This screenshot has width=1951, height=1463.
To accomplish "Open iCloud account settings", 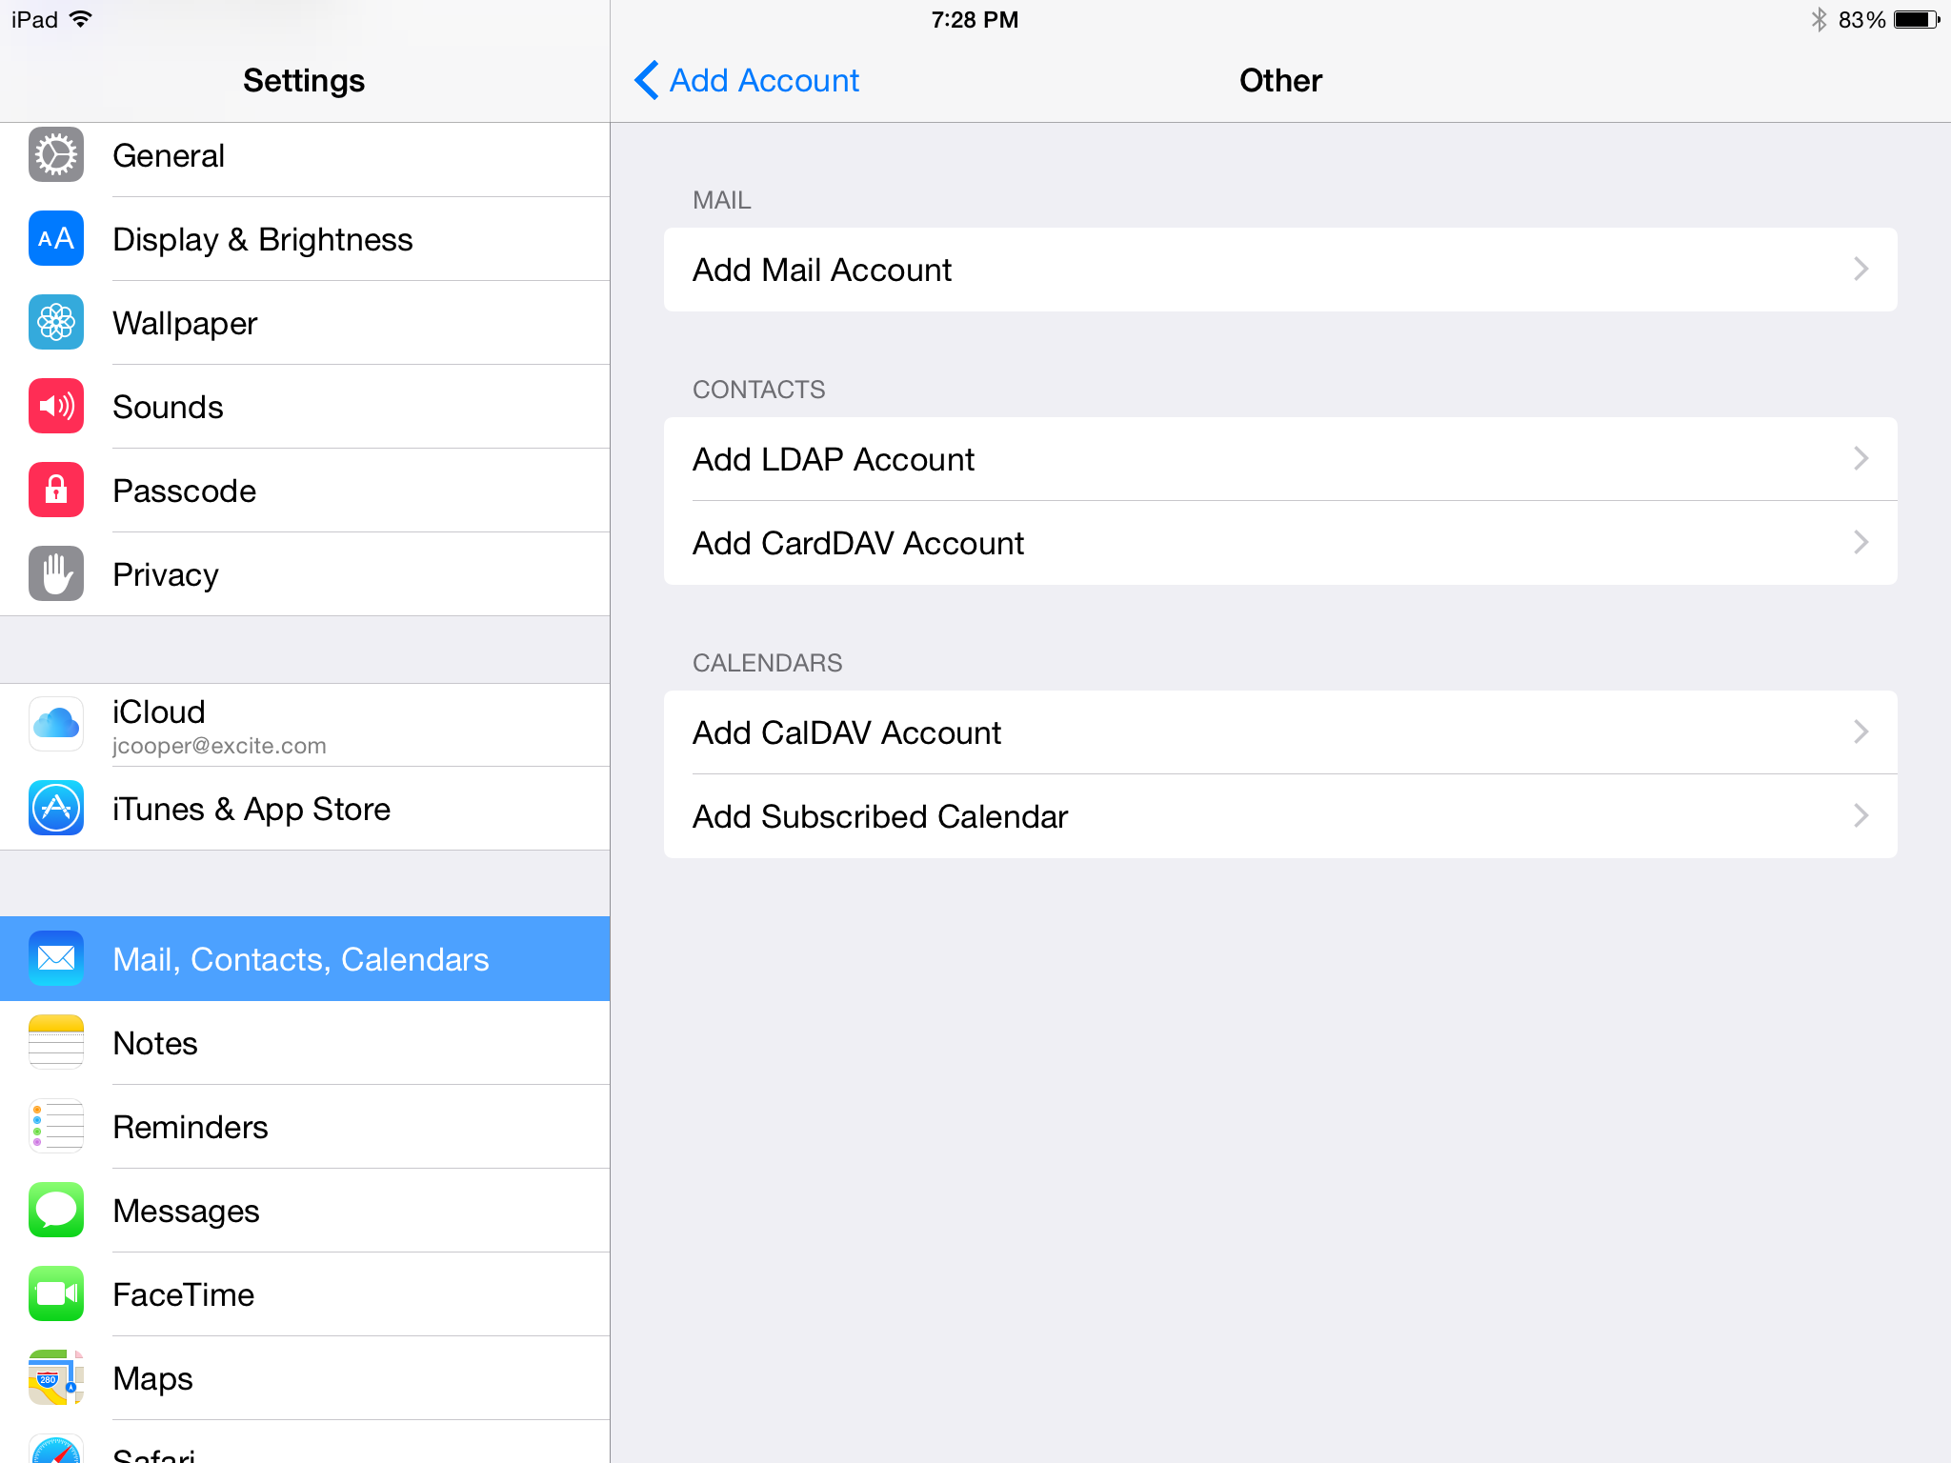I will pos(305,725).
